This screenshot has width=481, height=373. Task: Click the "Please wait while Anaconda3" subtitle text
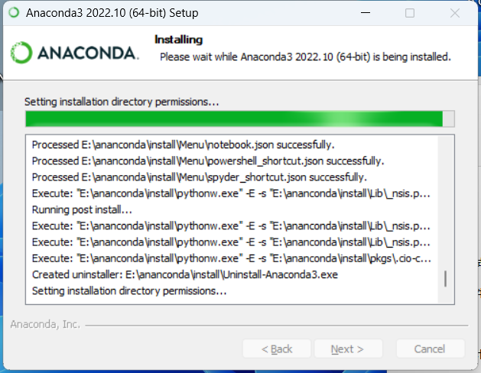(304, 57)
